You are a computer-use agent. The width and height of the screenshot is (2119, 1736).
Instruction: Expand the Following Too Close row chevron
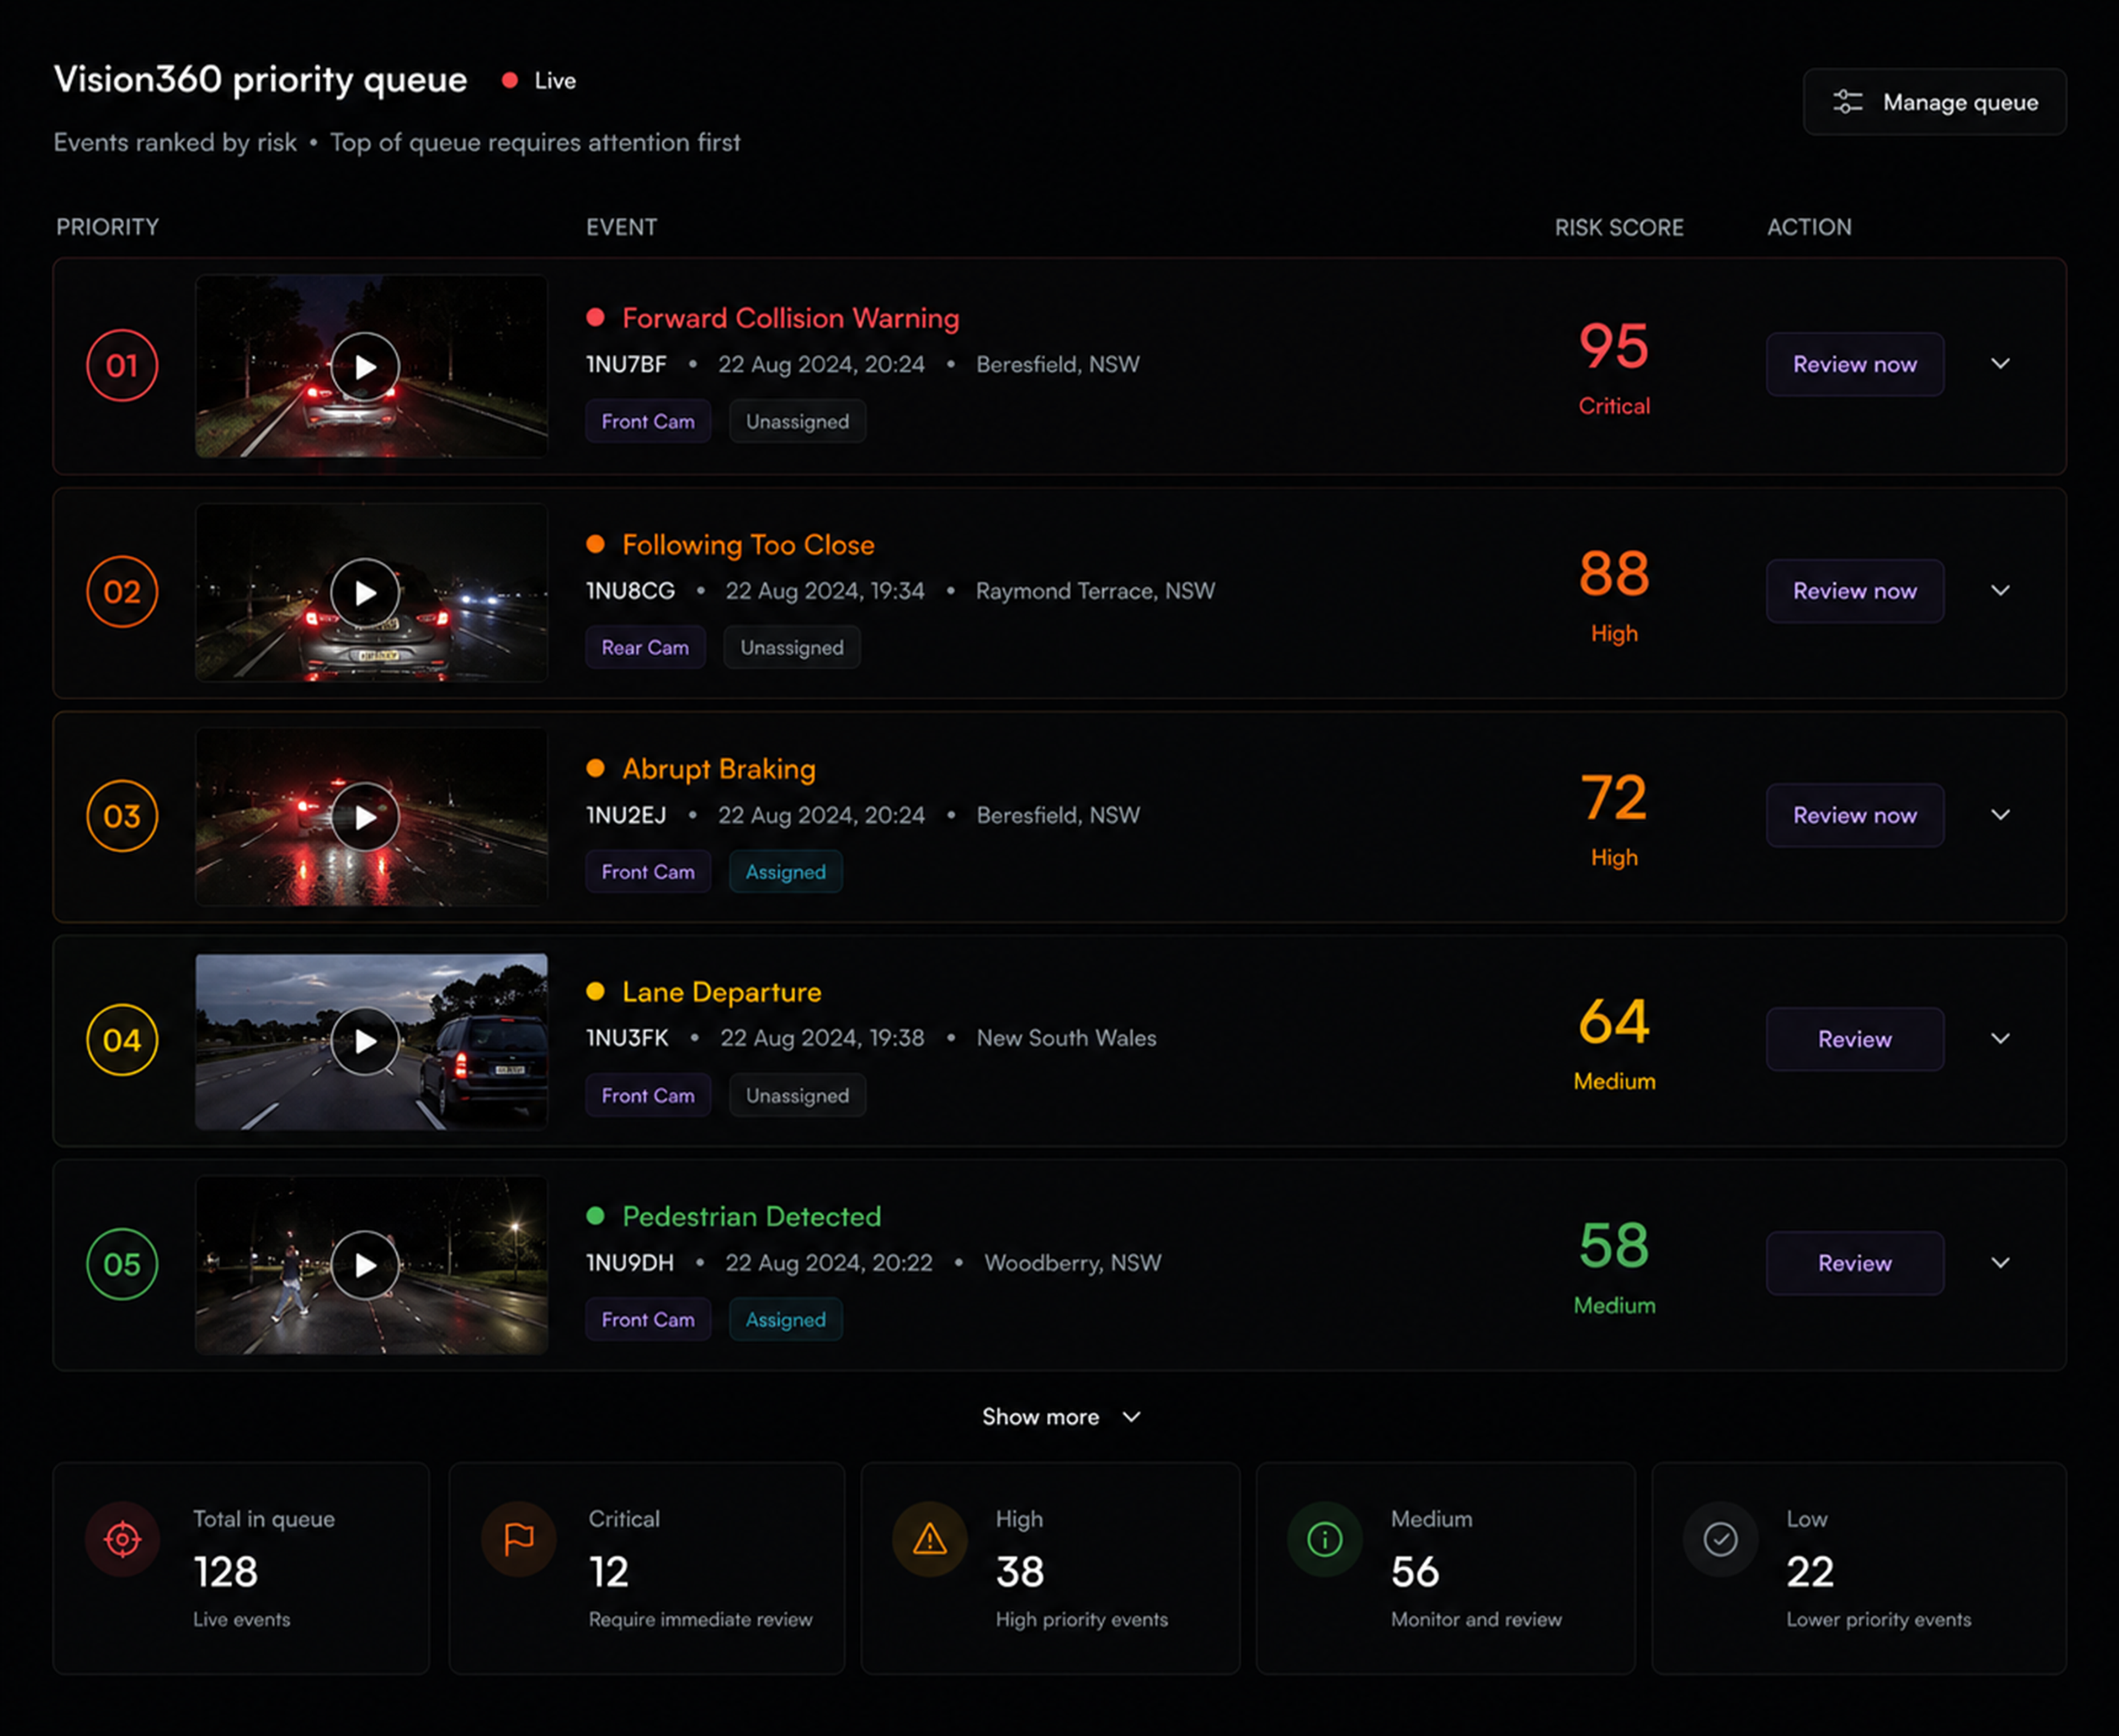click(2000, 591)
